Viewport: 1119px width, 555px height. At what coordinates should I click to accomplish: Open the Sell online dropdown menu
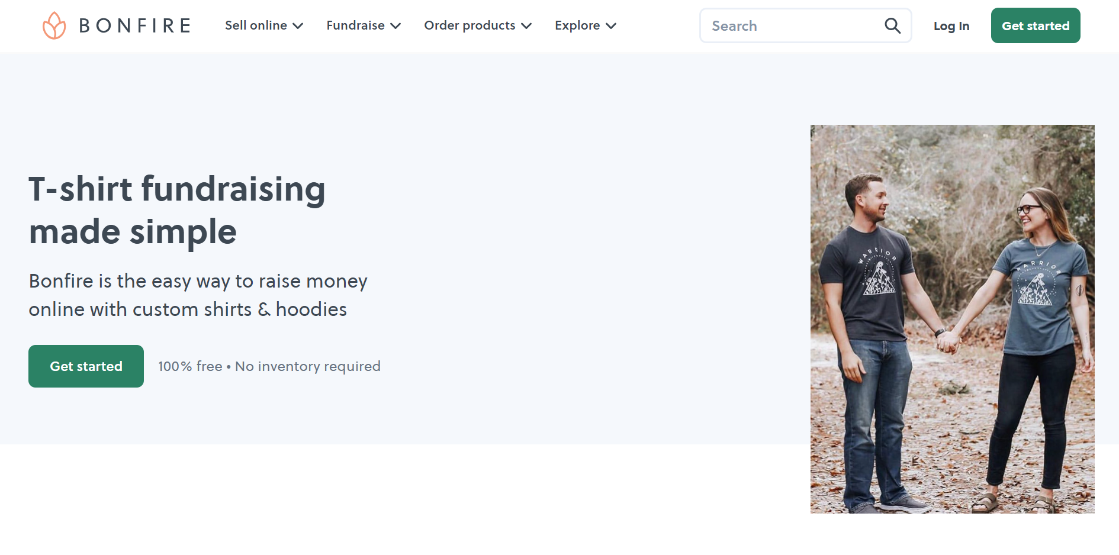[x=256, y=25]
